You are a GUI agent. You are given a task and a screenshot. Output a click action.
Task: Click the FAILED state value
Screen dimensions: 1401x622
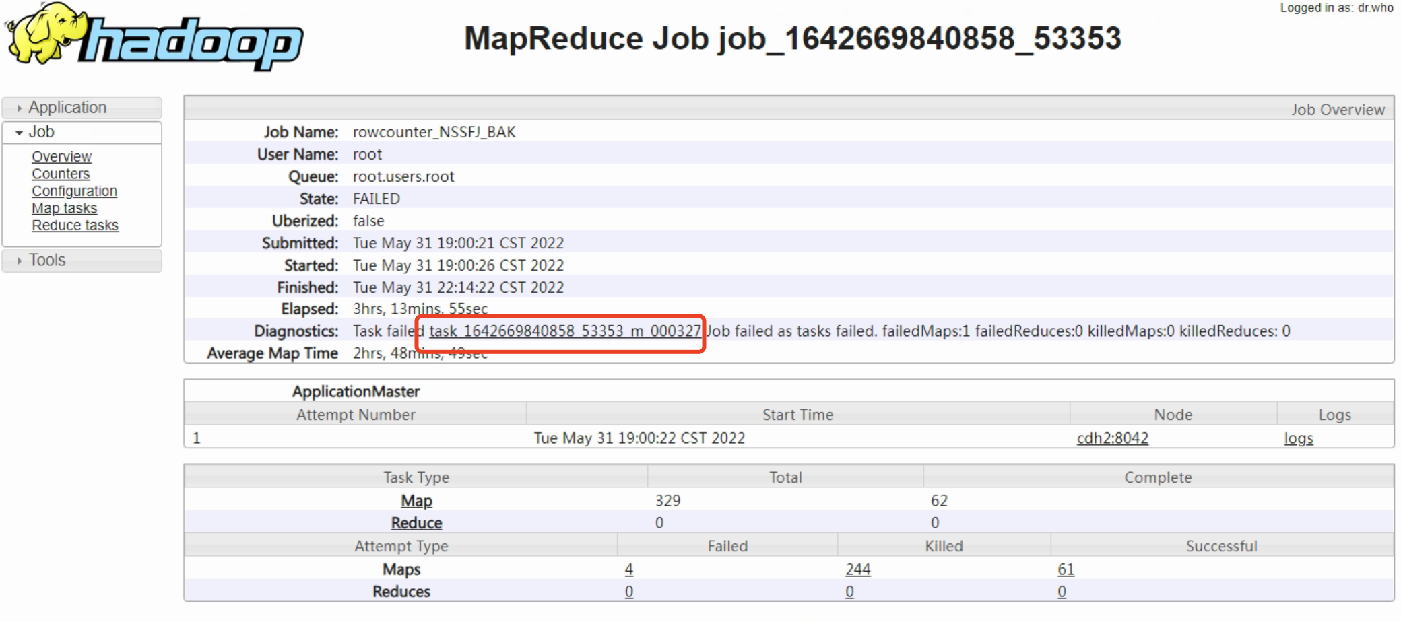tap(376, 199)
